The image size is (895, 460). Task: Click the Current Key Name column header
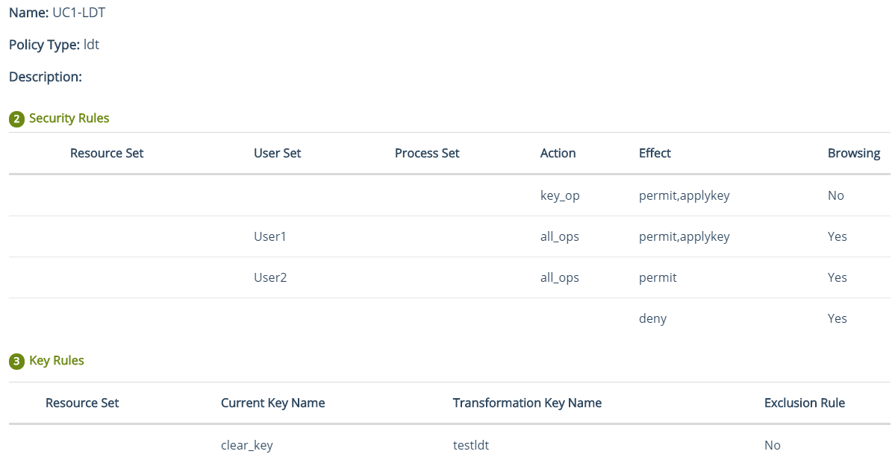[272, 403]
